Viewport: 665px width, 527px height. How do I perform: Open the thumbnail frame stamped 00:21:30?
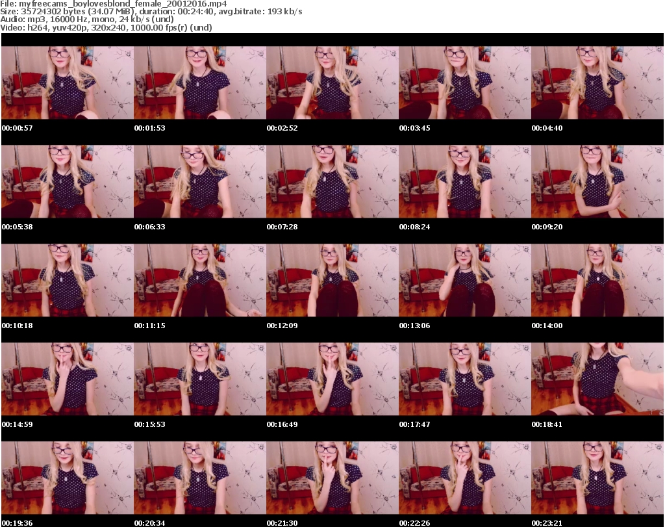332,478
